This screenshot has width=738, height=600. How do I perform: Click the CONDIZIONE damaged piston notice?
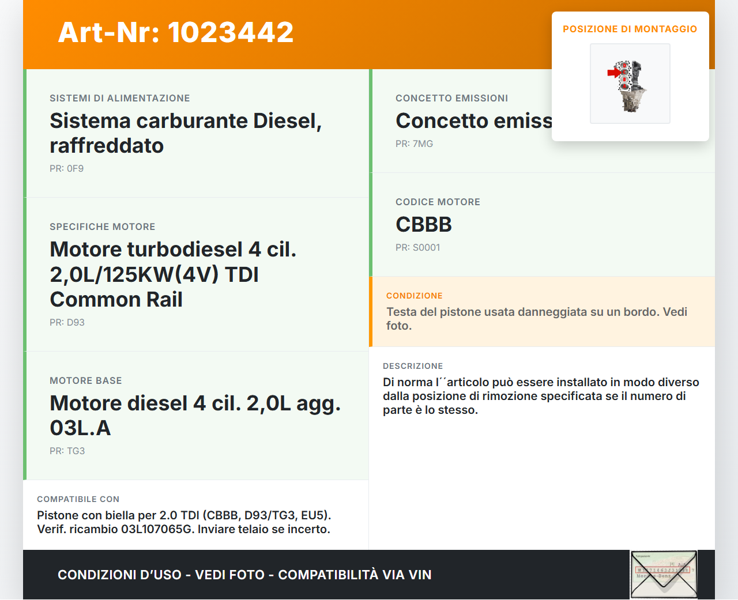[x=536, y=319]
